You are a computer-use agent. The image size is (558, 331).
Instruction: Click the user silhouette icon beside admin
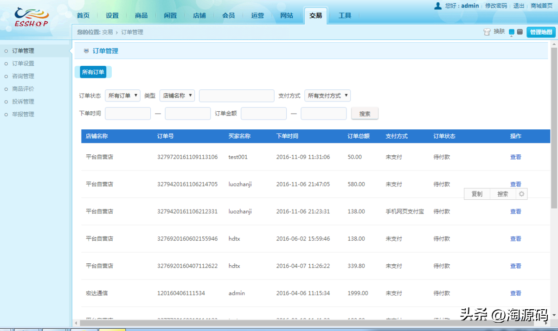(x=438, y=6)
